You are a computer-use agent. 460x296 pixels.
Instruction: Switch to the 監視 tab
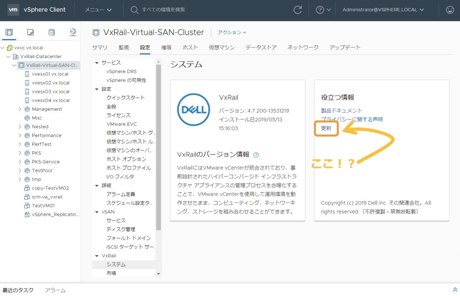(124, 47)
